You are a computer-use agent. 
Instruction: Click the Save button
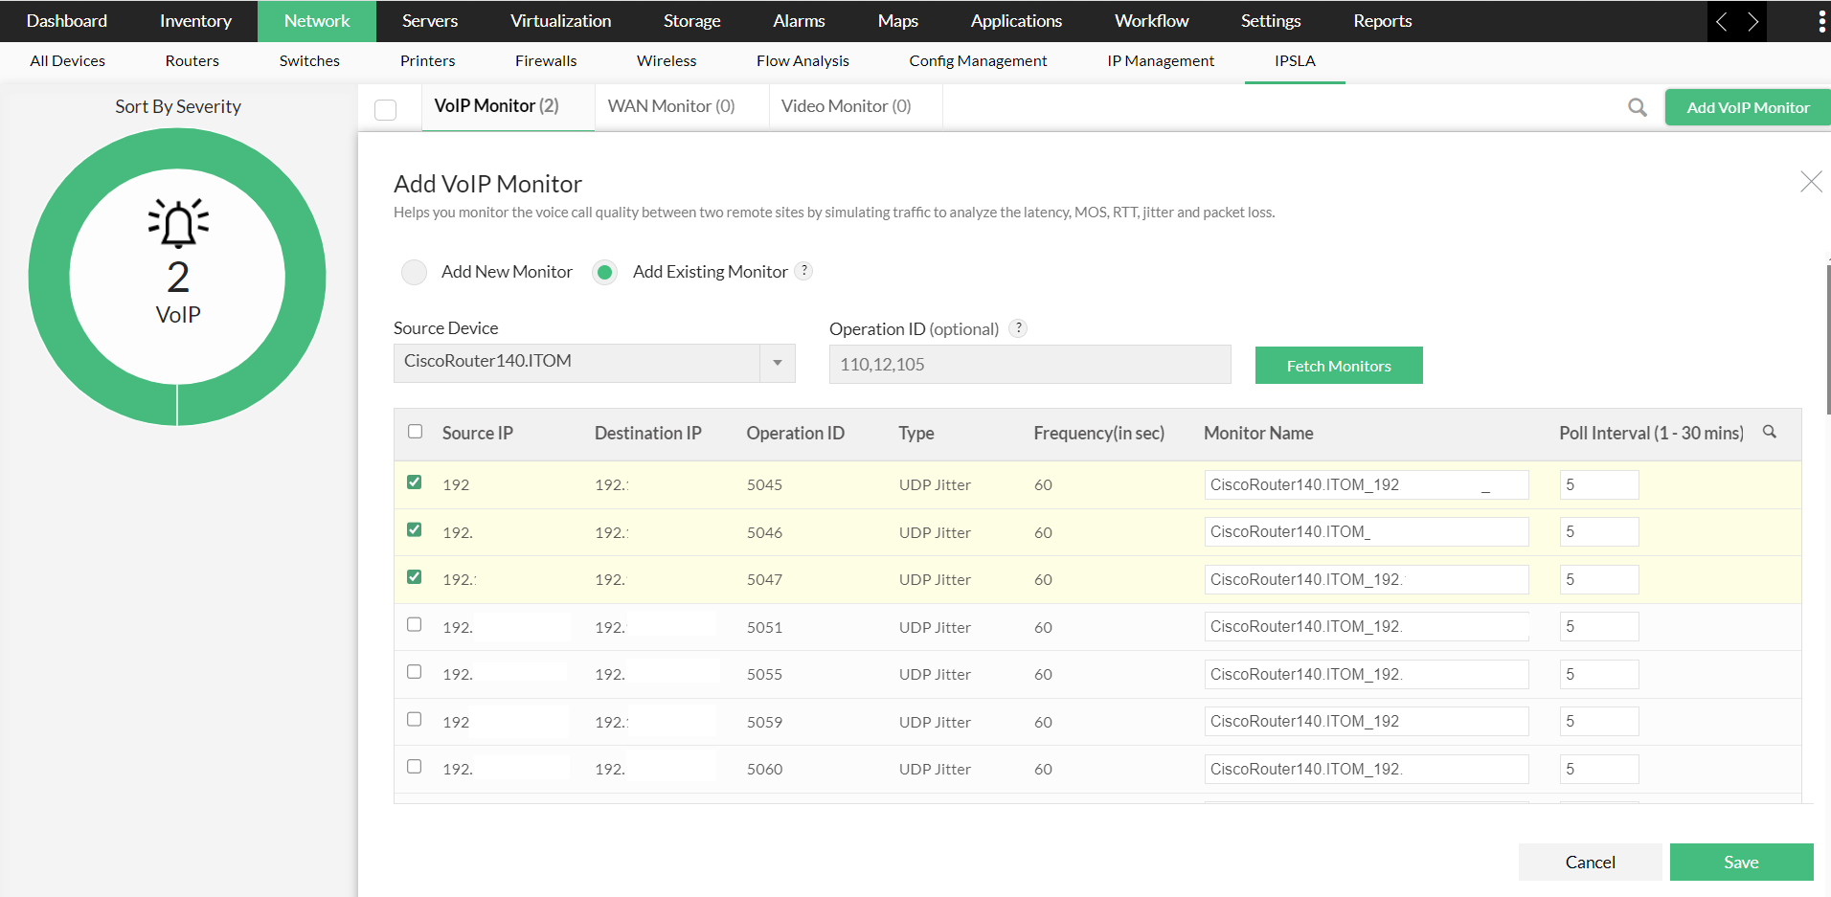1740,862
